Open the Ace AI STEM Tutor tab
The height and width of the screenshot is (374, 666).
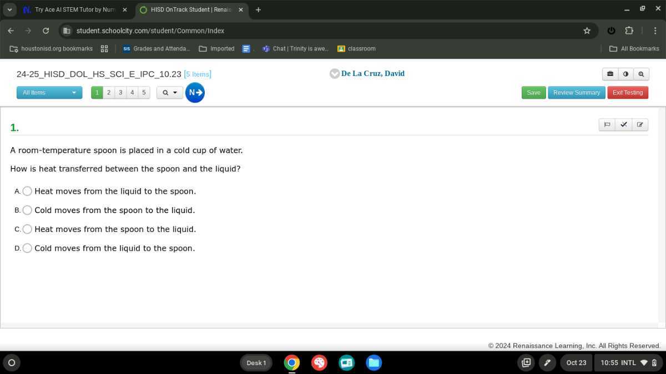pos(72,9)
